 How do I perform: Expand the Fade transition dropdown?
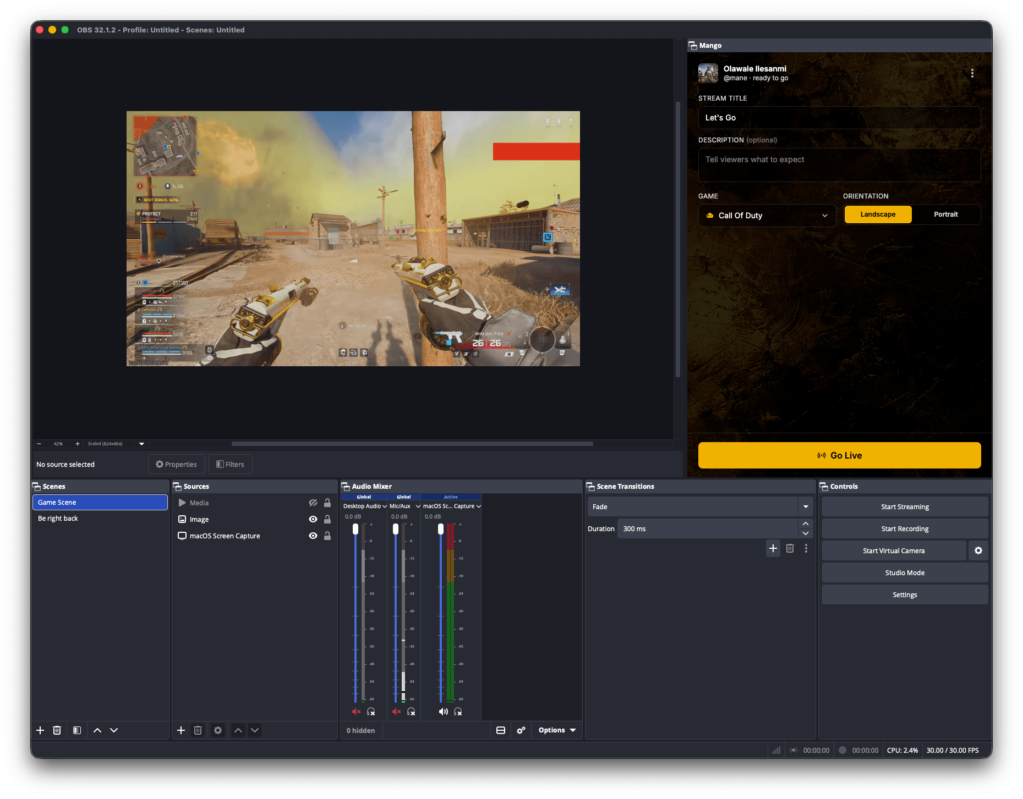point(806,506)
